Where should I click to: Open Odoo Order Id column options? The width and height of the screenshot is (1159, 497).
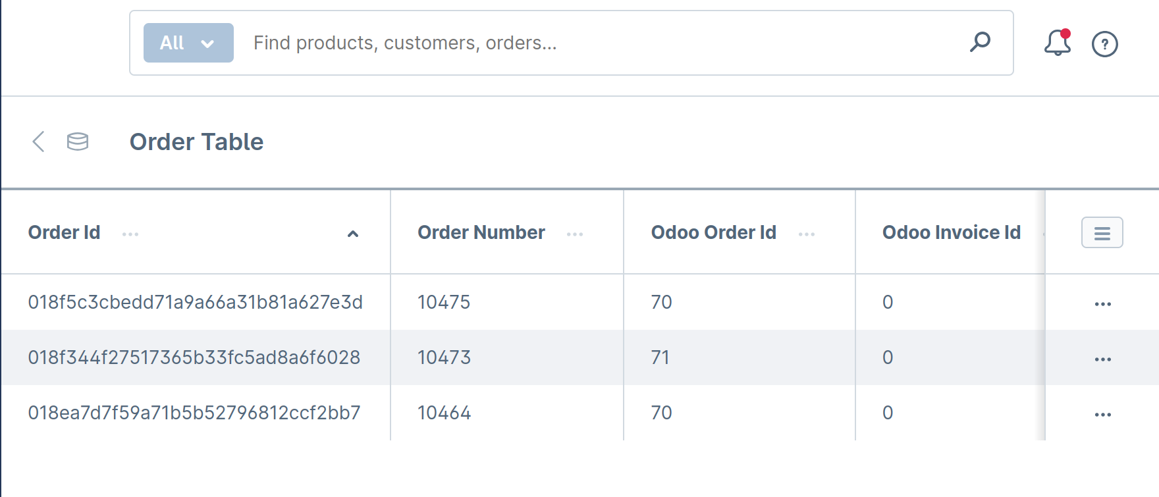(x=807, y=234)
